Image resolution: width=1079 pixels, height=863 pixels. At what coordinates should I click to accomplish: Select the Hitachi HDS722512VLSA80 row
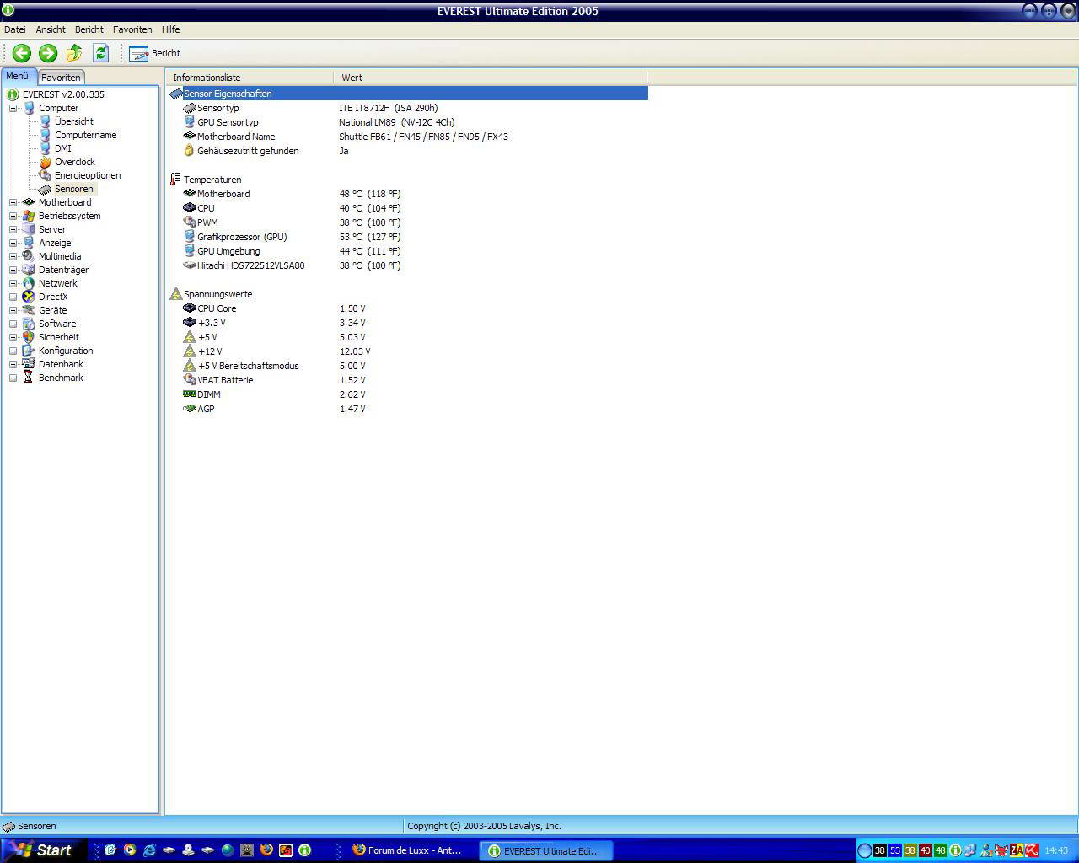tap(408, 265)
